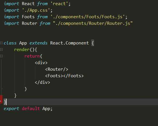Click the render method name
The width and height of the screenshot is (158, 126).
click(22, 50)
